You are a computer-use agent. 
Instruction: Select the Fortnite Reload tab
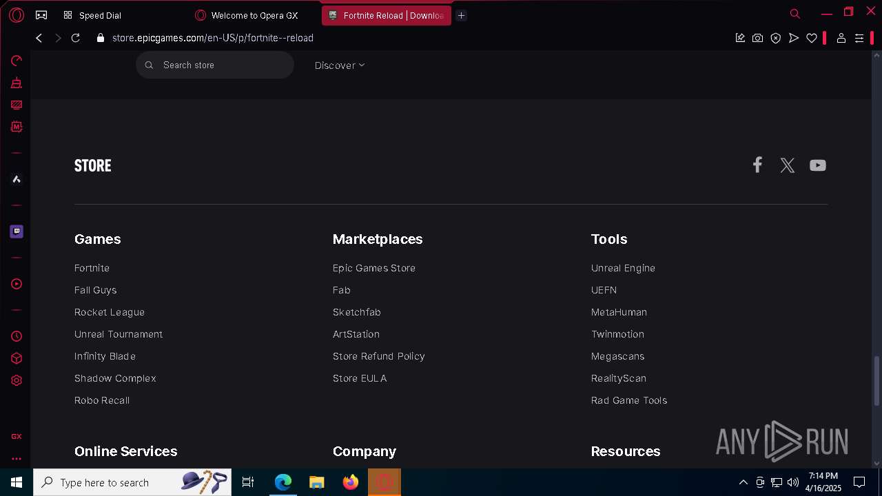click(386, 15)
